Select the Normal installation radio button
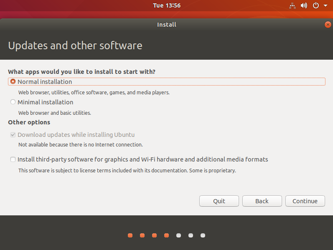The width and height of the screenshot is (333, 250). coord(13,81)
